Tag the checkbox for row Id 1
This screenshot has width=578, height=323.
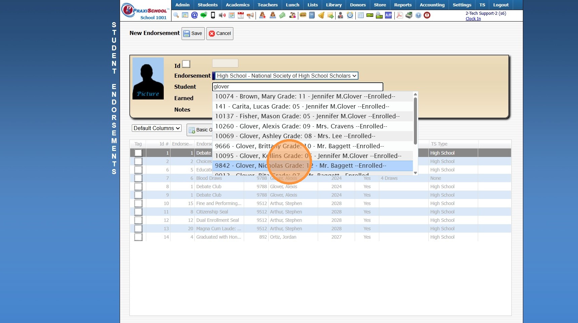pos(138,153)
